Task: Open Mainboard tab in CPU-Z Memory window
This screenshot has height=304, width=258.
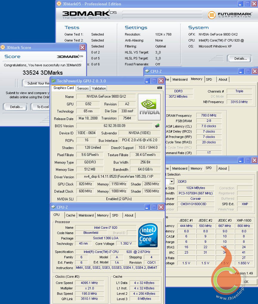Action: pos(180,79)
